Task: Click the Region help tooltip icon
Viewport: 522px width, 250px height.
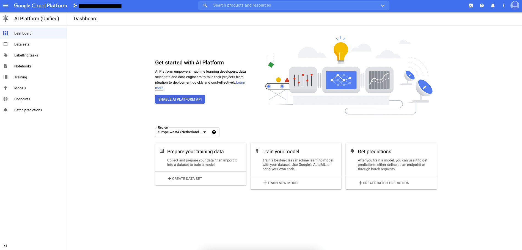Action: pyautogui.click(x=214, y=132)
